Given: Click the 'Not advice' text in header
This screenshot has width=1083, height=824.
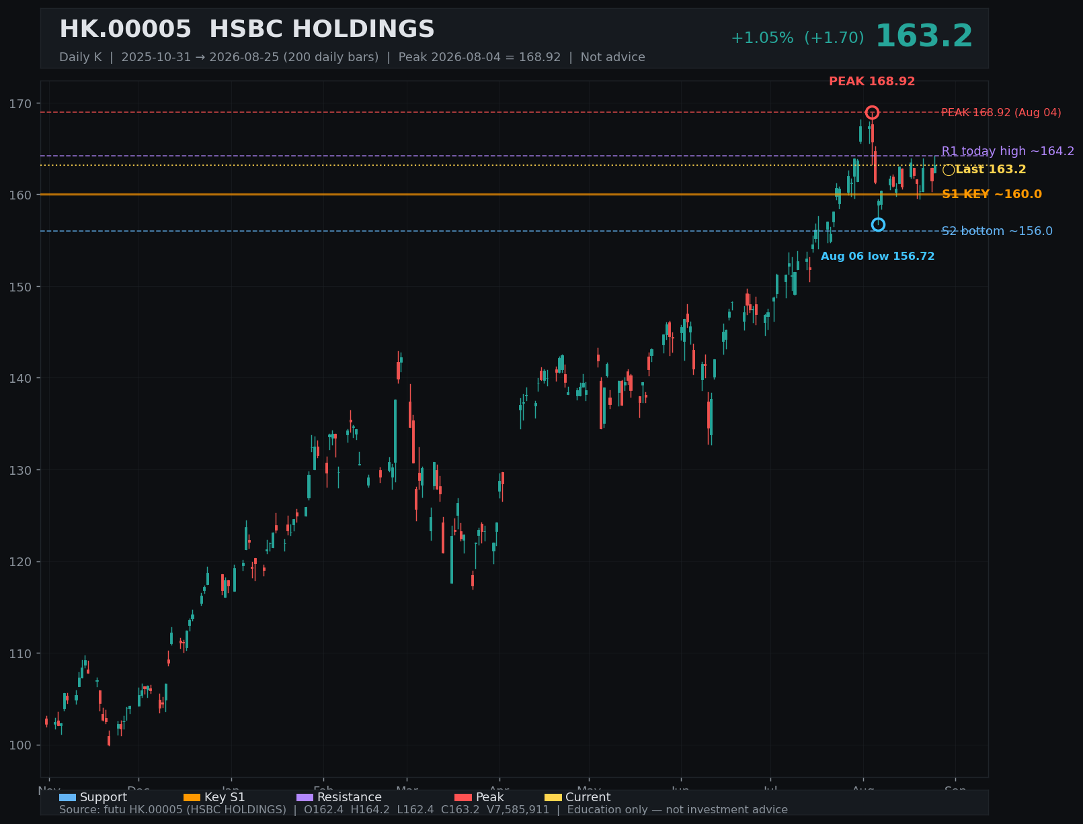Looking at the screenshot, I should click(x=612, y=57).
